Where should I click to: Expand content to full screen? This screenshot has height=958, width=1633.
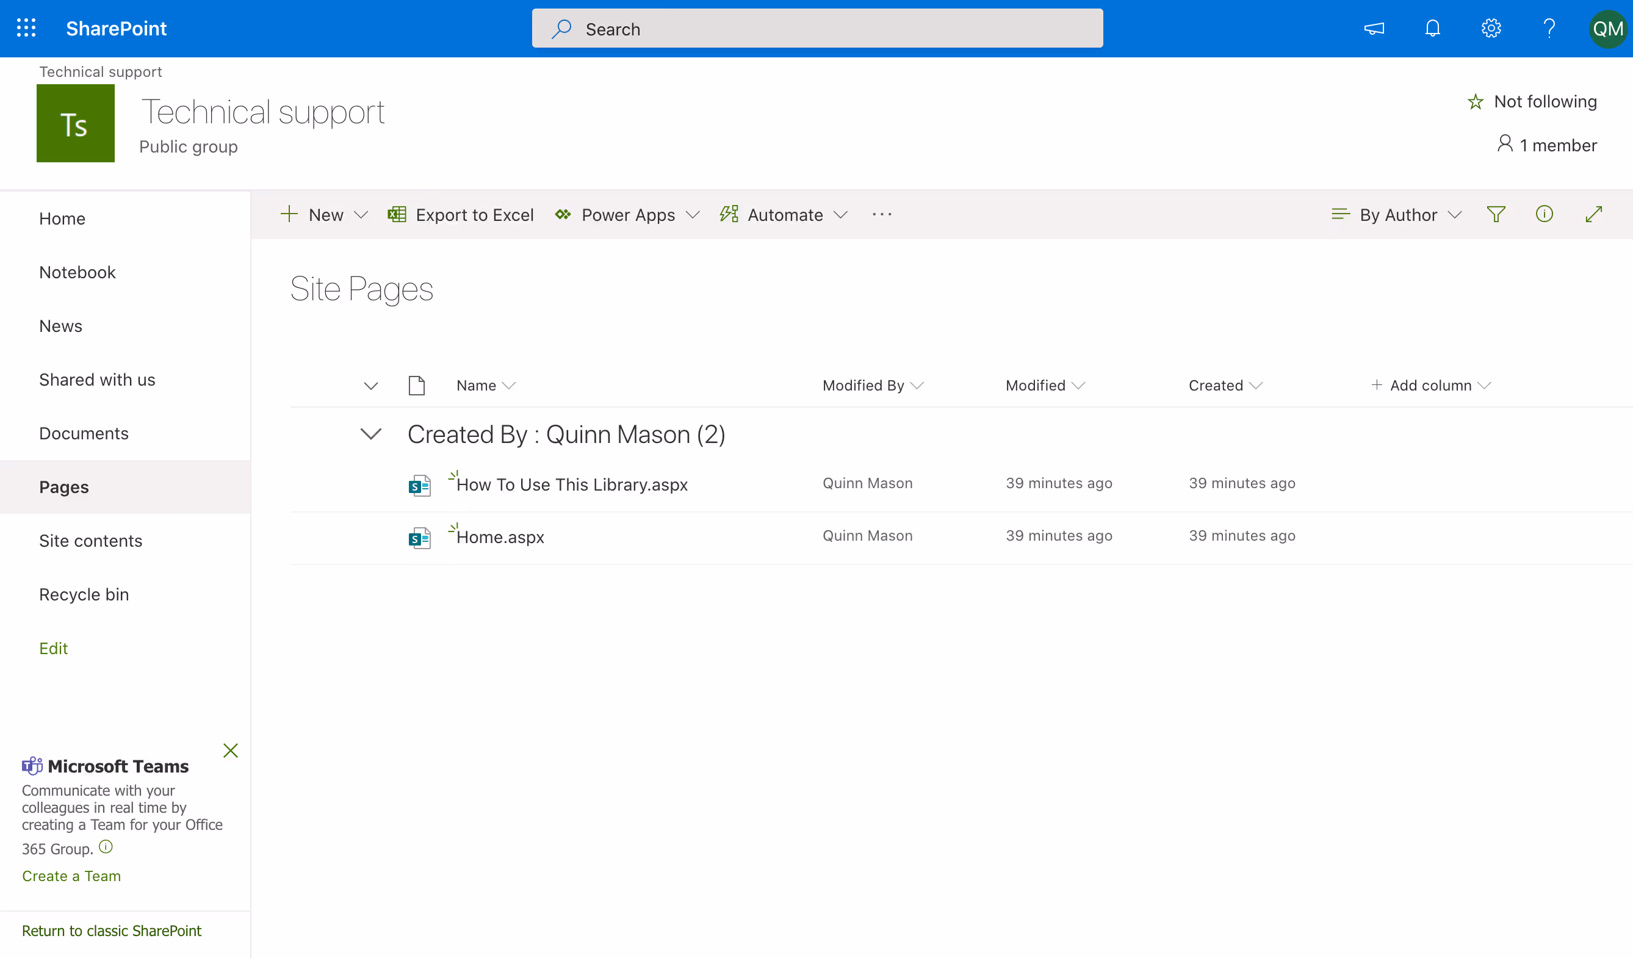tap(1593, 215)
